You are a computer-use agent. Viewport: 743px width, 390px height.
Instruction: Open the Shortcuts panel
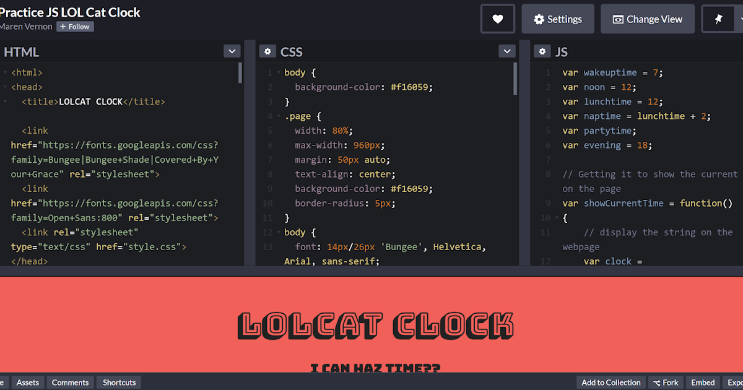click(x=118, y=382)
